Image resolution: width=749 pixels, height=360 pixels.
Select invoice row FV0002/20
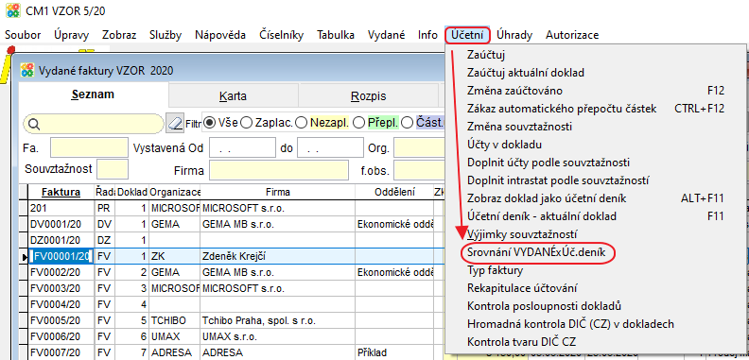coord(232,273)
